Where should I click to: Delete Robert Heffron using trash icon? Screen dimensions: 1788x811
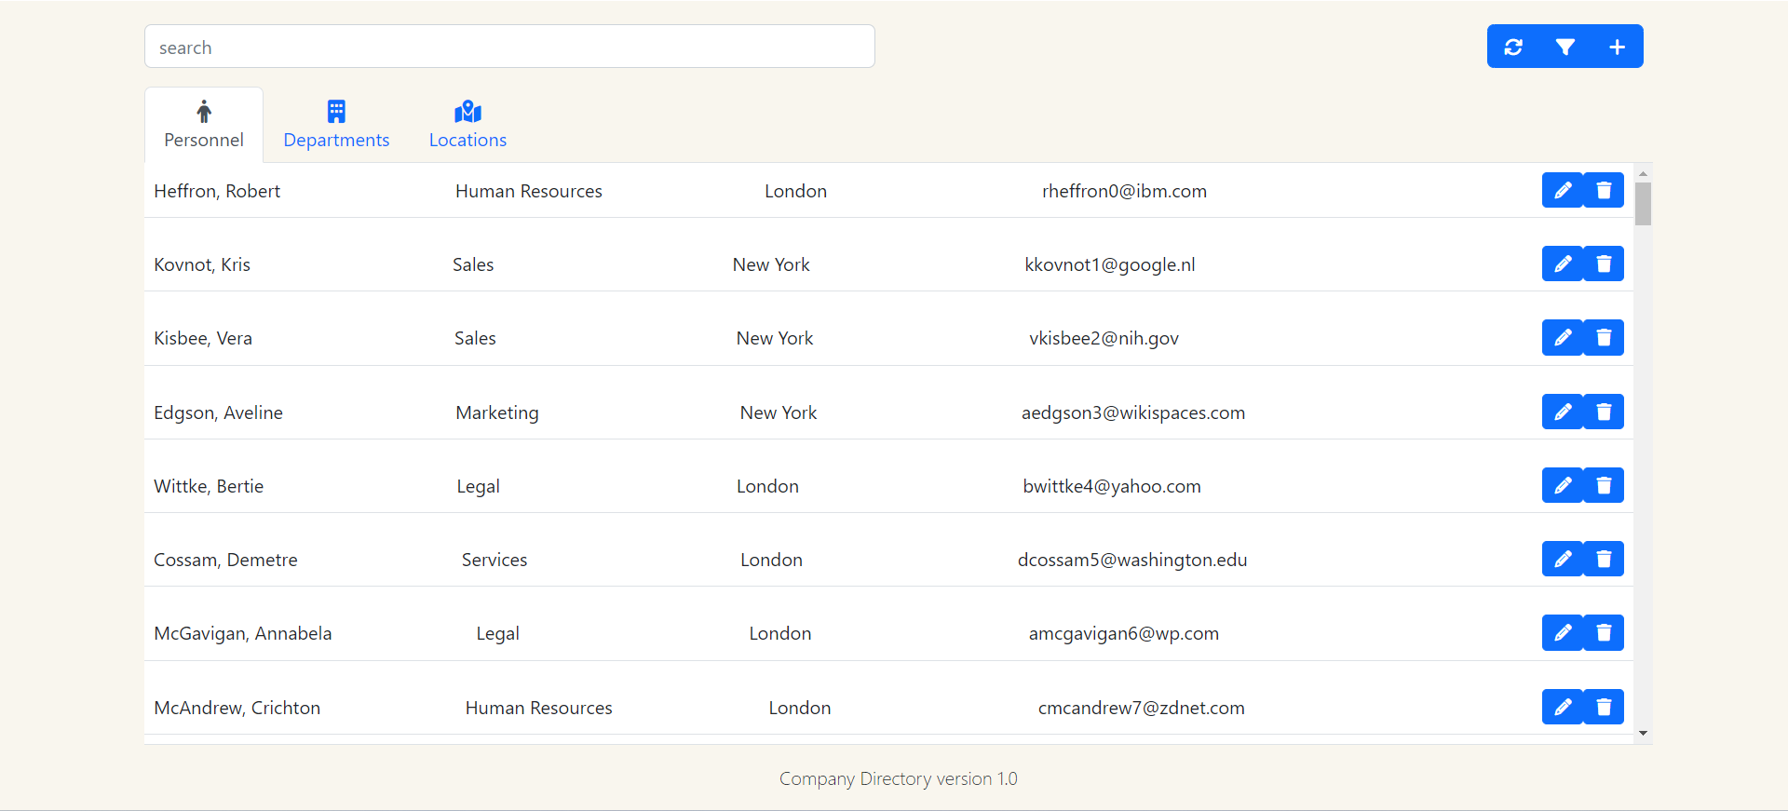click(x=1604, y=190)
